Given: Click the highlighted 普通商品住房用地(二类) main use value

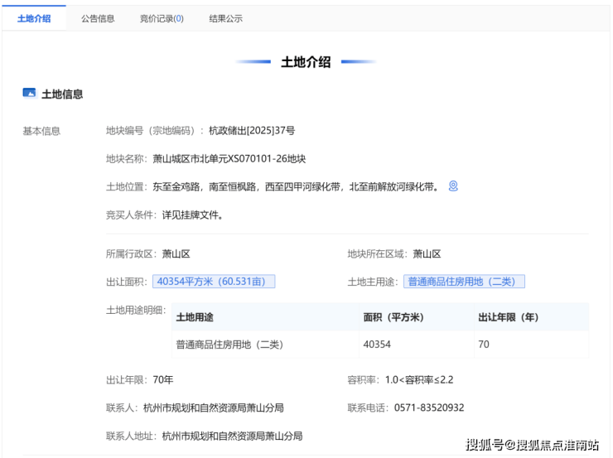Looking at the screenshot, I should click(464, 282).
